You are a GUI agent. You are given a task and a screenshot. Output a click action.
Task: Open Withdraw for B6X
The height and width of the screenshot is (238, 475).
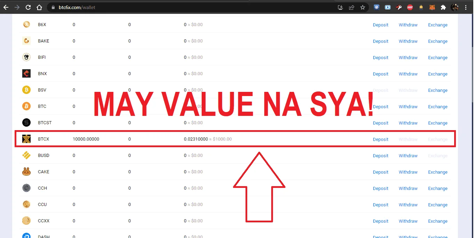(x=408, y=25)
